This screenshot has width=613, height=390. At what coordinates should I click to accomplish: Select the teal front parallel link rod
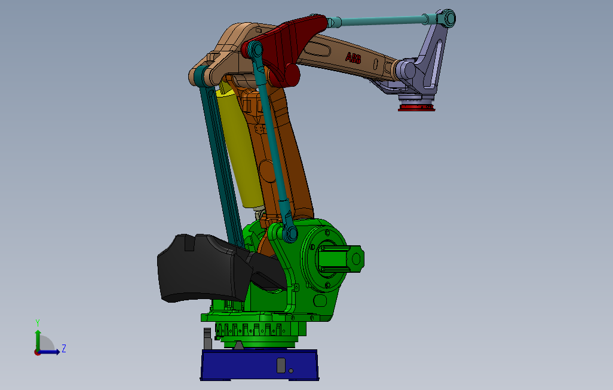pos(273,141)
